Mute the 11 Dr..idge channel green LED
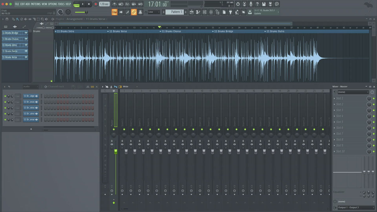 (x=5, y=96)
